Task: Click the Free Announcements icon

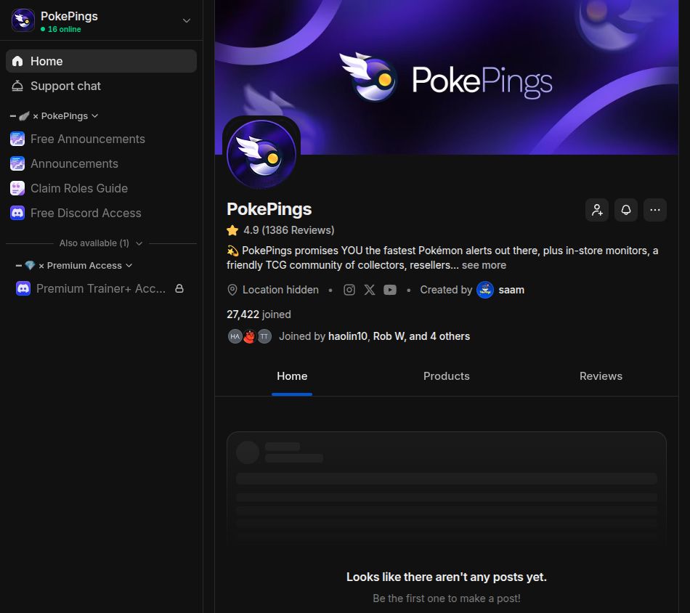Action: (x=17, y=139)
